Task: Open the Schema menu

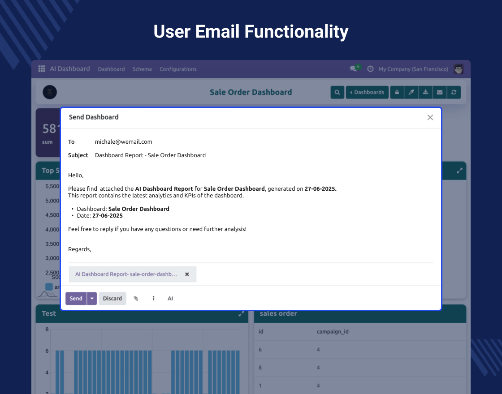Action: 142,69
